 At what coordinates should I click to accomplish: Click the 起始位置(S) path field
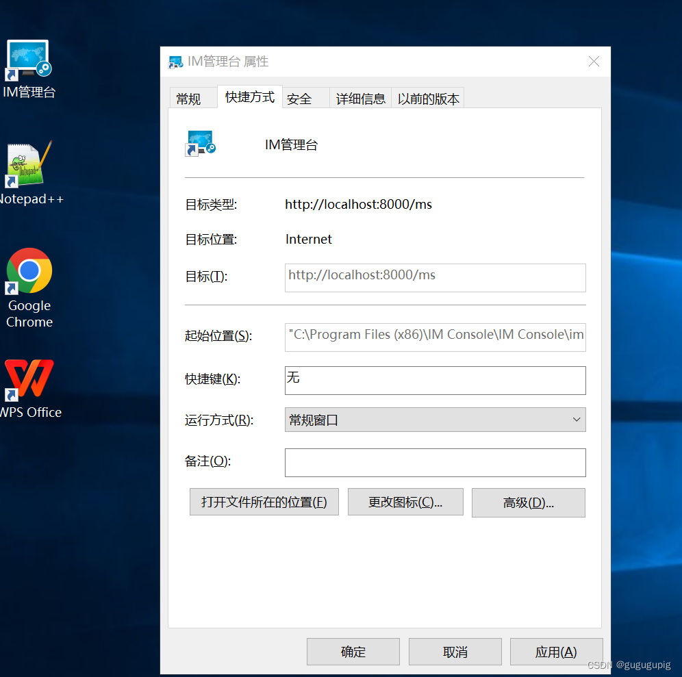435,337
